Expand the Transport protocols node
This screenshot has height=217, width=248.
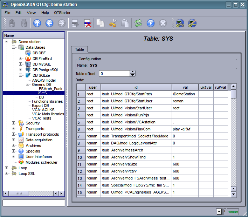point(13,134)
